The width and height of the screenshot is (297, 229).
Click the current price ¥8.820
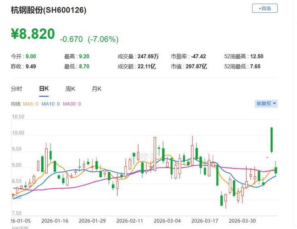point(33,34)
